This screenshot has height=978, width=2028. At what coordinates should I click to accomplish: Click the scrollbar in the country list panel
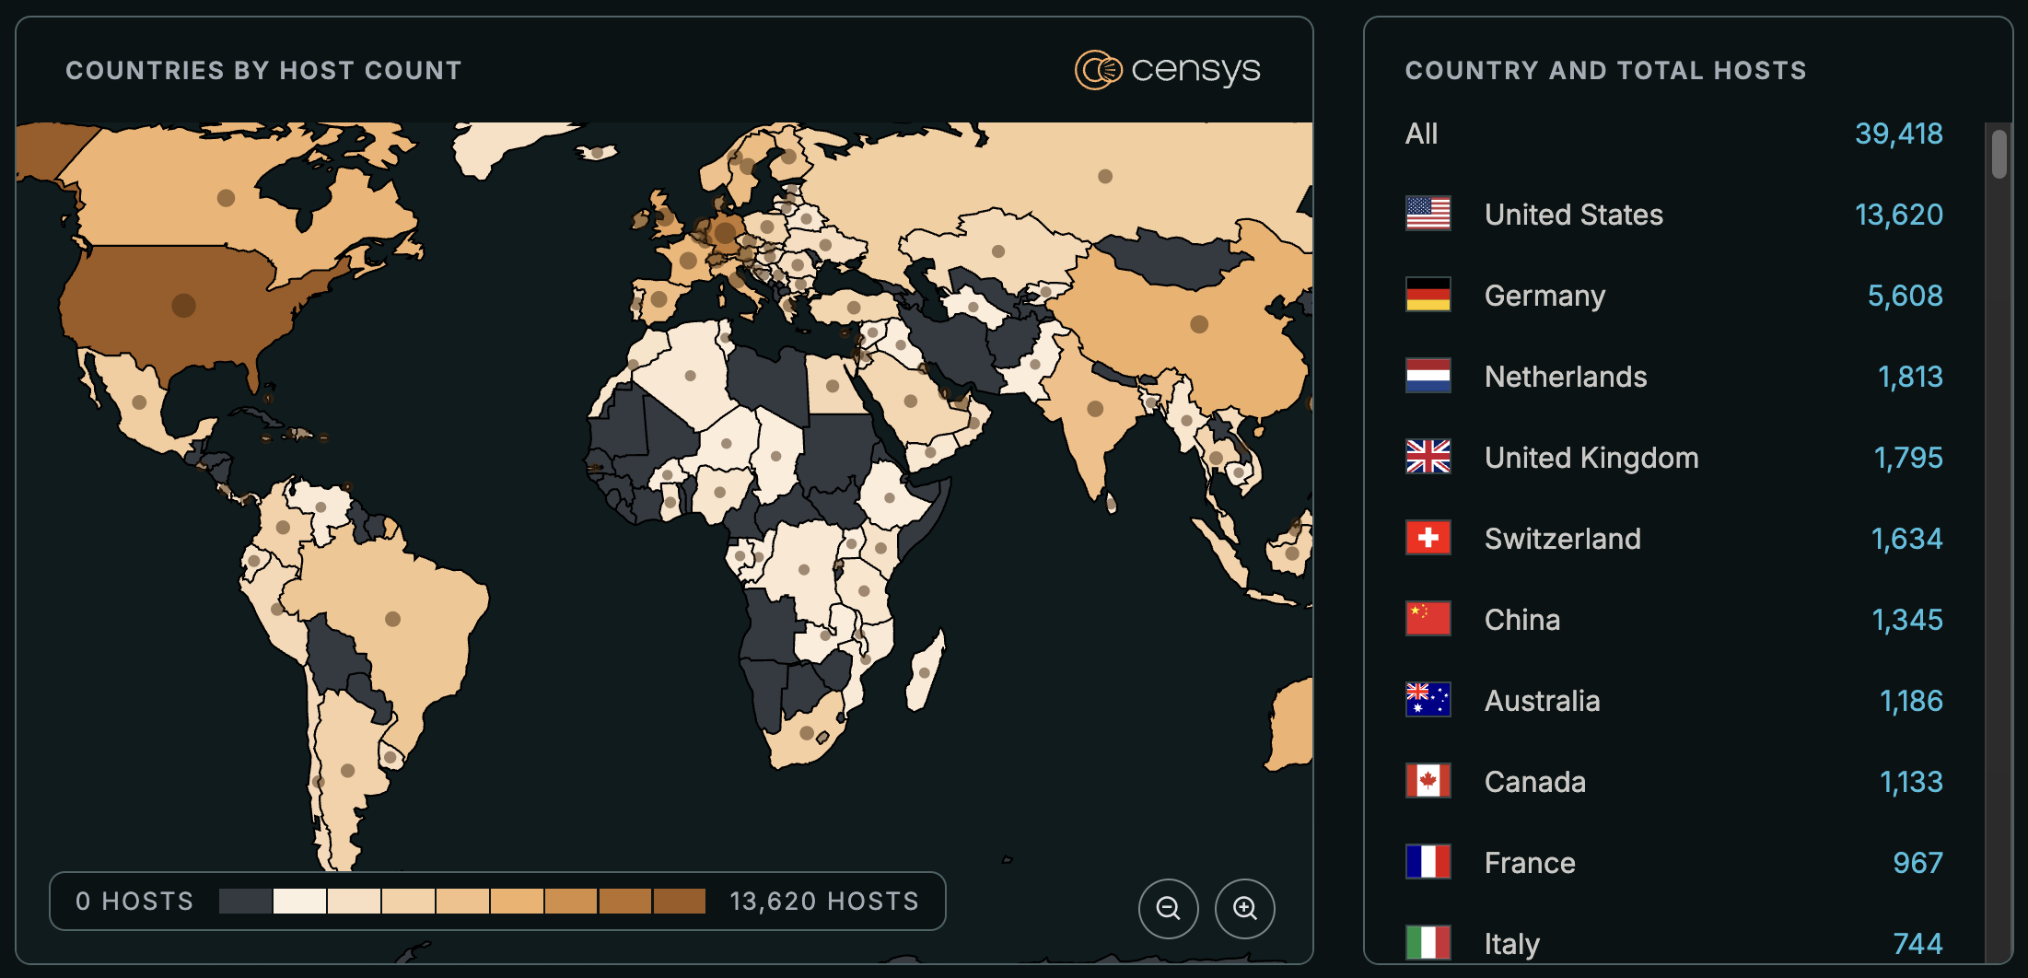coord(2000,152)
